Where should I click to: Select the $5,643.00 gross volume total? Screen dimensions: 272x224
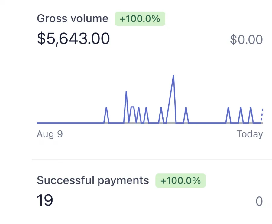(x=73, y=39)
